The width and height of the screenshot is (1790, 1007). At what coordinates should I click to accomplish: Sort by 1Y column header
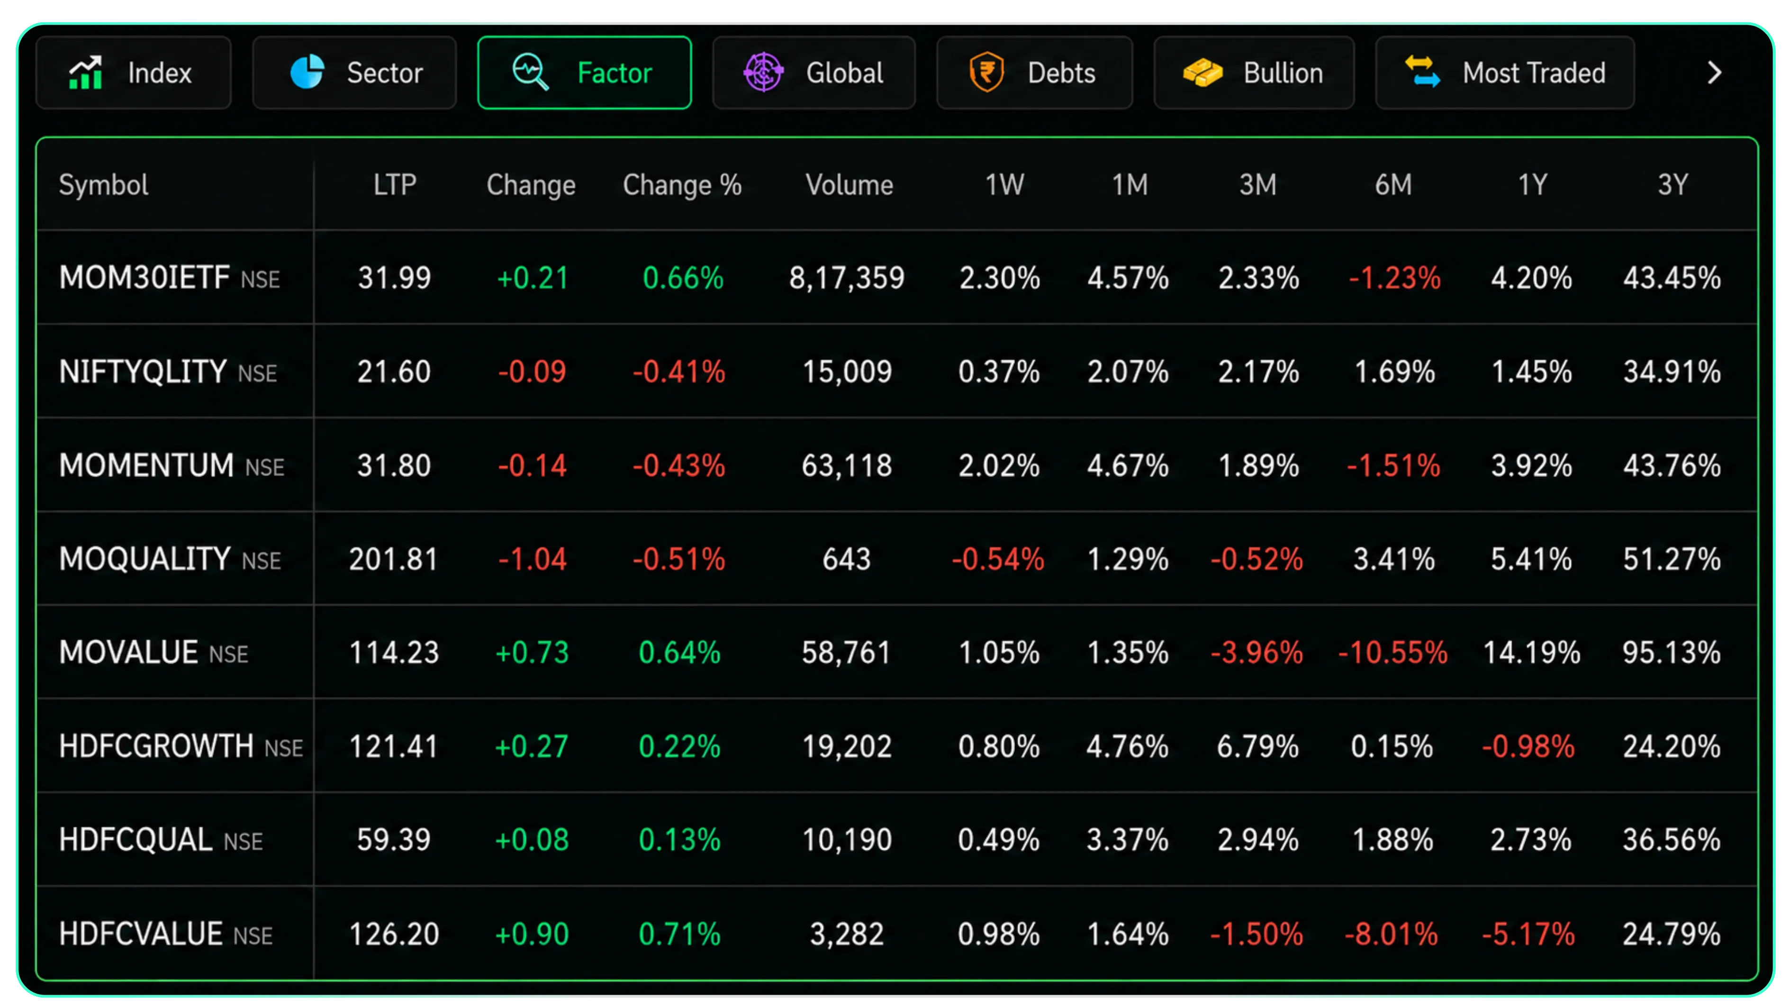click(x=1532, y=185)
